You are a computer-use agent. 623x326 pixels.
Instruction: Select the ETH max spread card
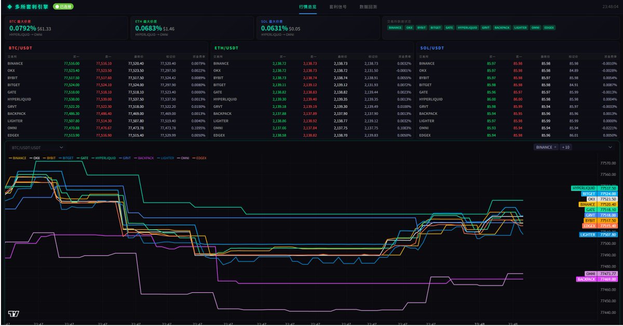tap(192, 28)
